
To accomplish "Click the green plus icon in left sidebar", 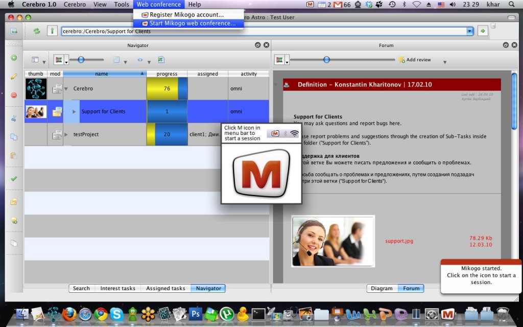I will click(x=14, y=58).
